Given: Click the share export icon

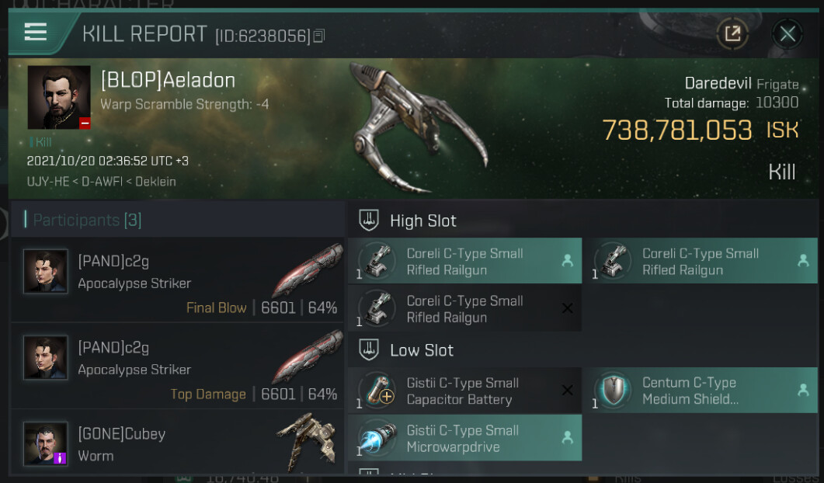Looking at the screenshot, I should pyautogui.click(x=732, y=34).
